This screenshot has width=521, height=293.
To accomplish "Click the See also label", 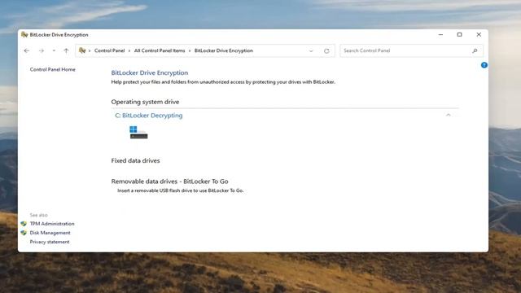I will point(38,215).
